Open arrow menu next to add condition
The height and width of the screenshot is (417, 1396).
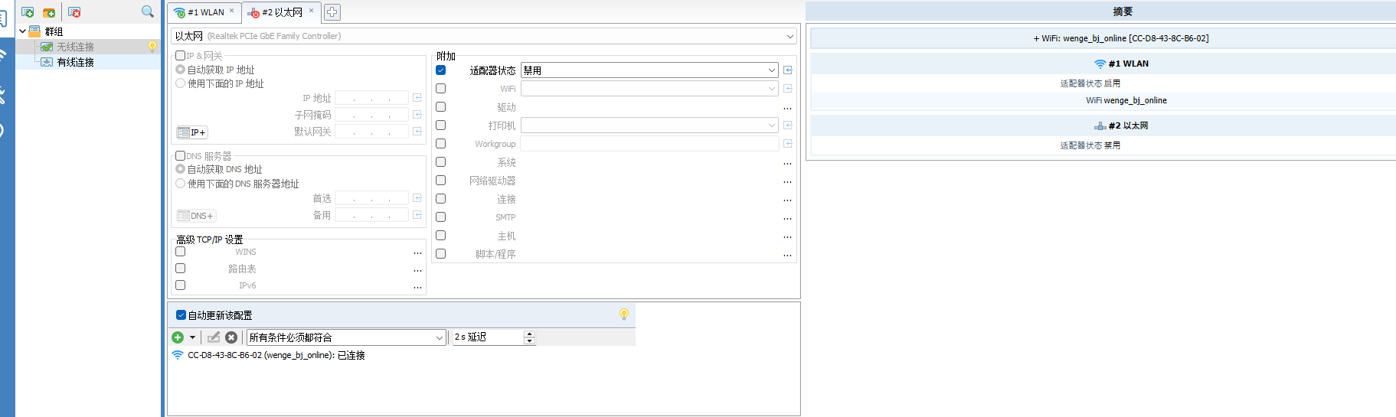point(192,337)
